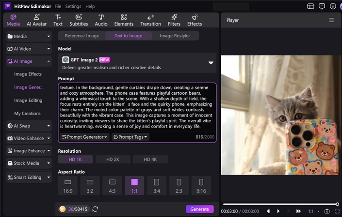Open the Subtitles tool
This screenshot has width=342, height=217.
[x=79, y=20]
